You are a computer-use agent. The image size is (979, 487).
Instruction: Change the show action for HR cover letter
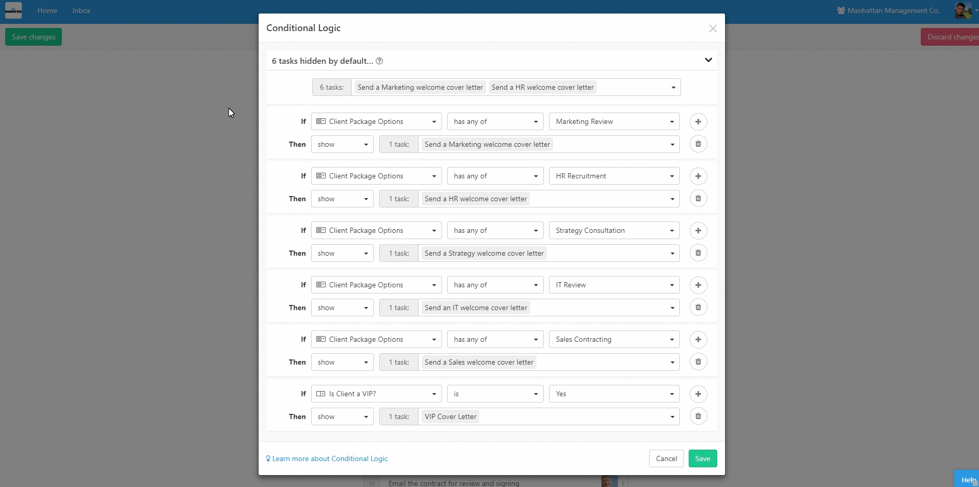tap(342, 199)
